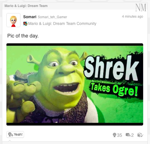
Task: Click the small pointer arrow below Yeah! button
Action: coord(10,141)
